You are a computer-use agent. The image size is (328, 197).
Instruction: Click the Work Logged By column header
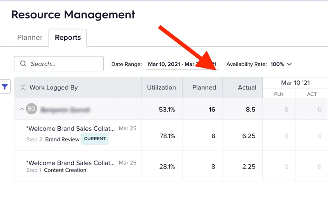pos(54,87)
